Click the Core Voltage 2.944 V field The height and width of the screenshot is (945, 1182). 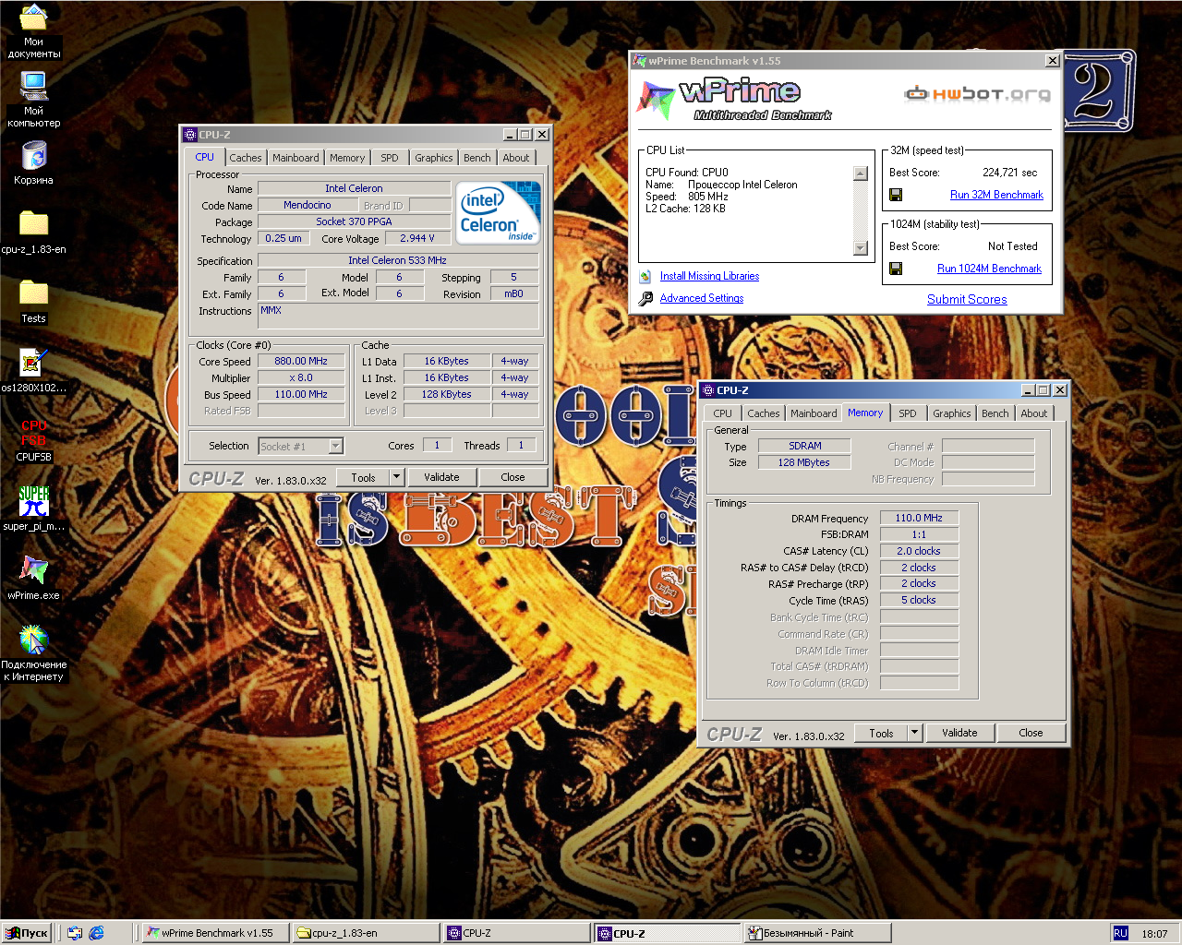coord(416,238)
